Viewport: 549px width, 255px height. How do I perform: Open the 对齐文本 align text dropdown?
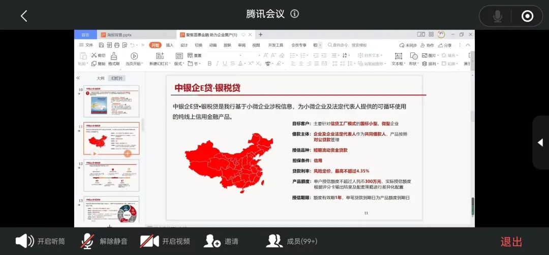371,55
